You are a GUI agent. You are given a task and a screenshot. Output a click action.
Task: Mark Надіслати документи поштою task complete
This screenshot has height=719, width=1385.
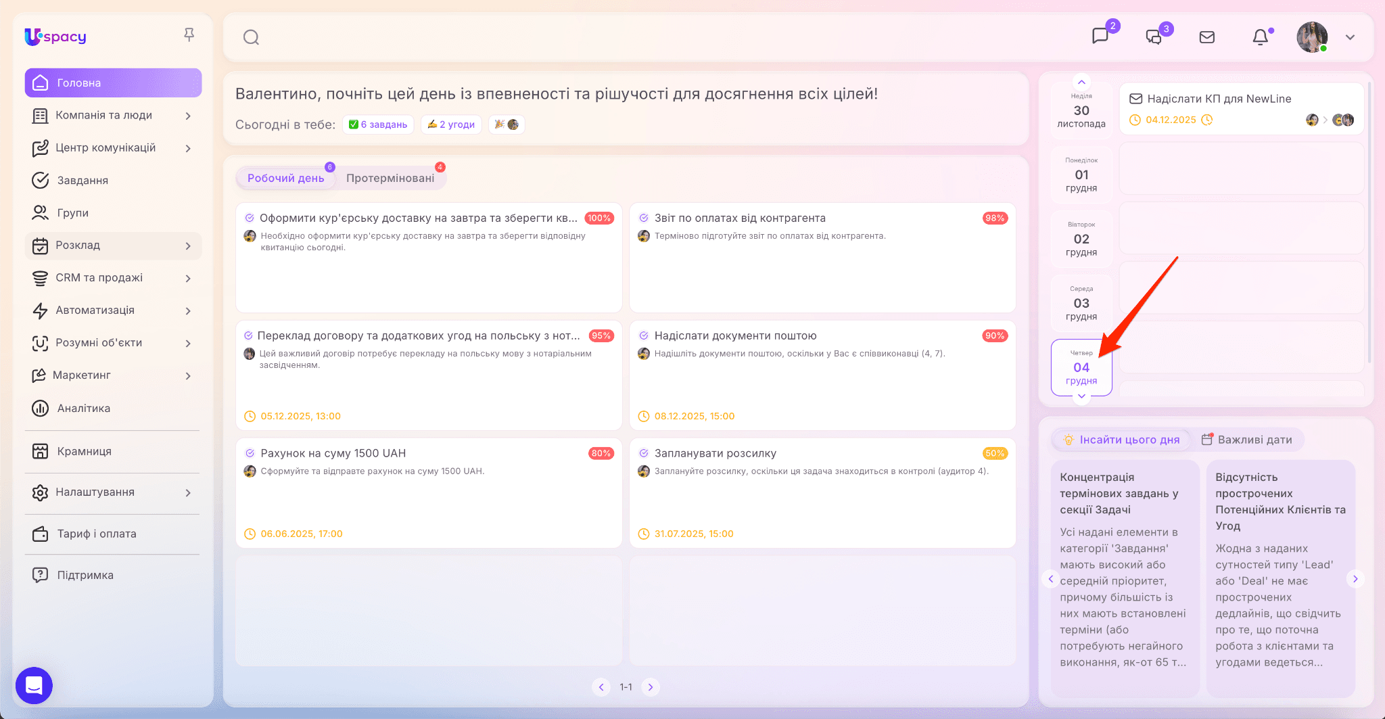click(644, 335)
